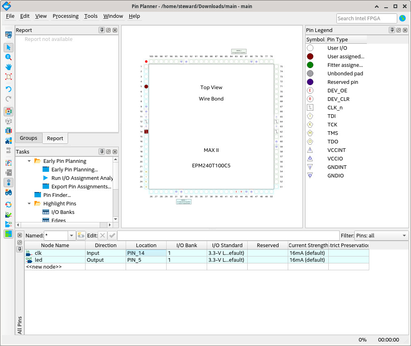
Task: Select the red clock pin 14 on chip
Action: tap(146, 132)
